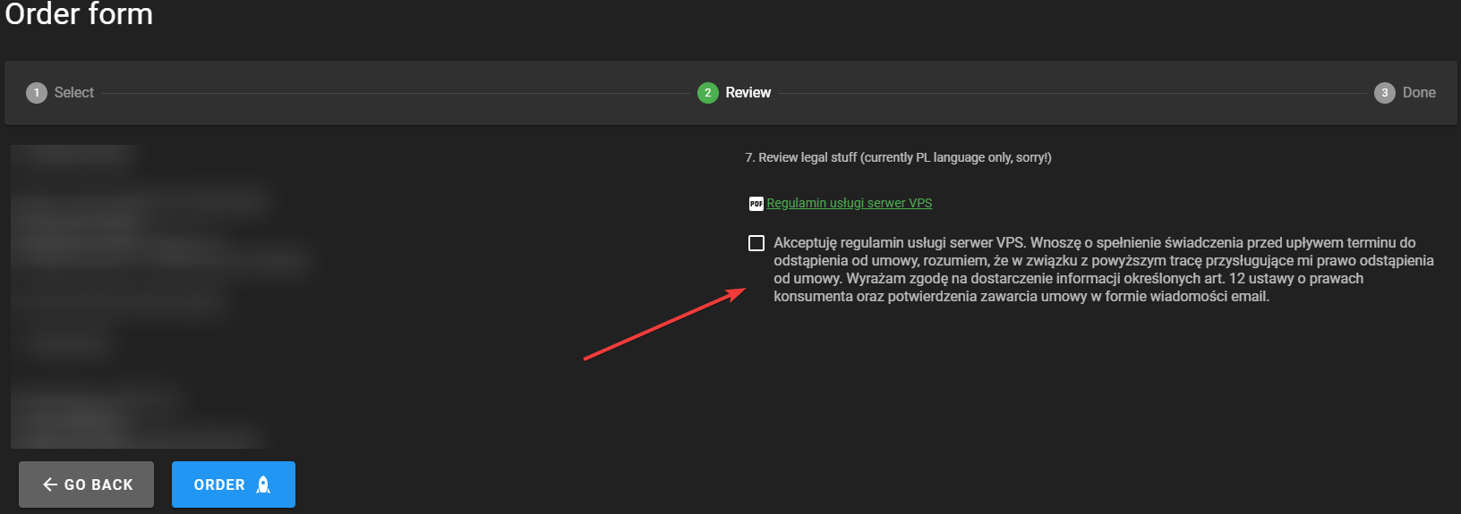Screen dimensions: 1461x514
Task: Go to the Select step label
Action: tap(73, 93)
